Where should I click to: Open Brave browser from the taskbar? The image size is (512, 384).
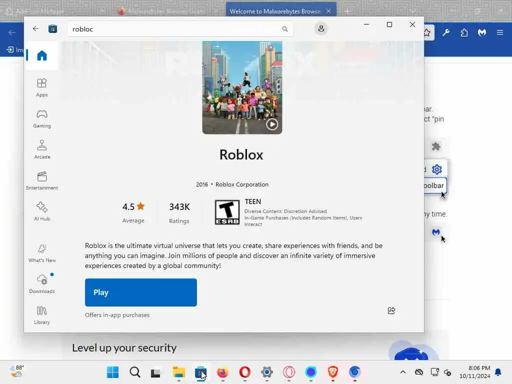click(332, 372)
